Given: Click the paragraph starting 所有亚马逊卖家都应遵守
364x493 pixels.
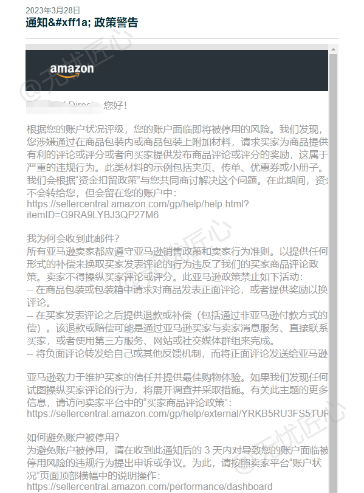Looking at the screenshot, I should tap(177, 264).
